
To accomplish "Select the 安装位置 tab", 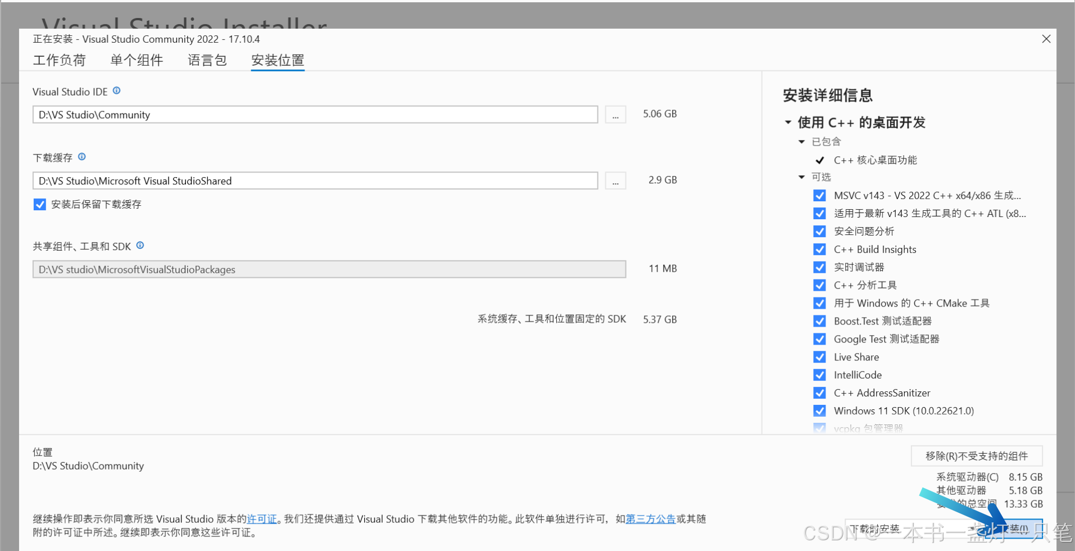I will [278, 60].
